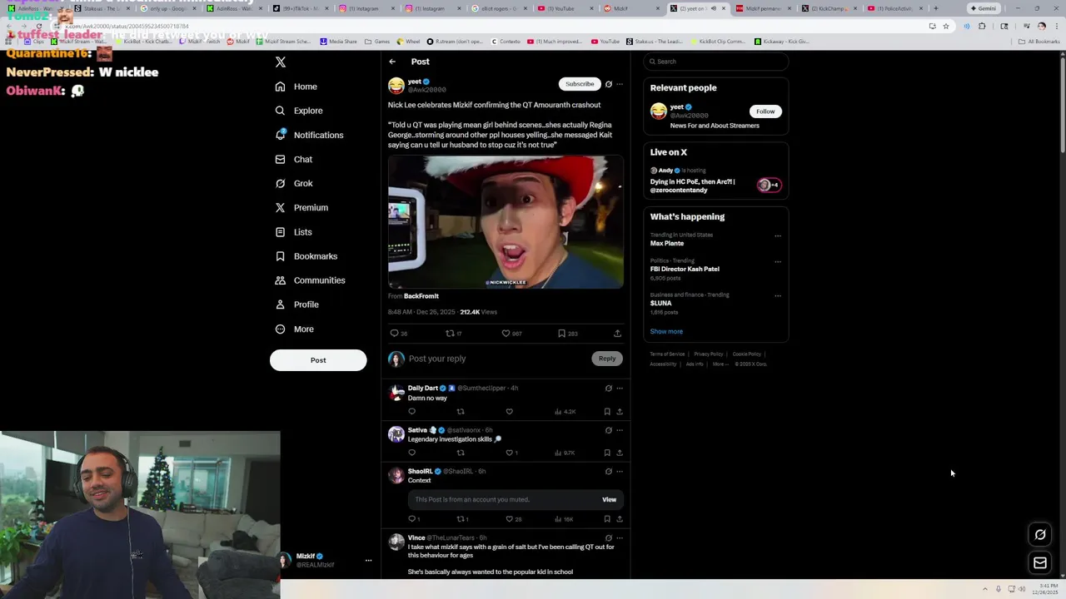Open Communities in the sidebar
The height and width of the screenshot is (599, 1066).
coord(310,280)
